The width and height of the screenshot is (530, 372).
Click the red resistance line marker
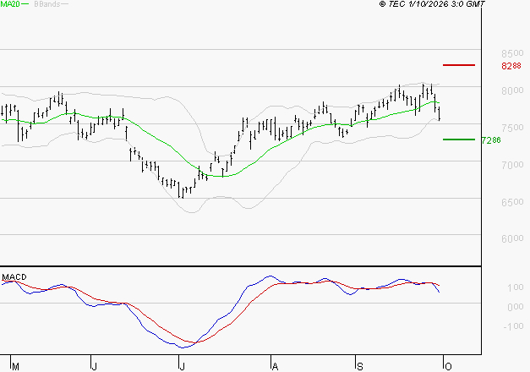pyautogui.click(x=459, y=65)
